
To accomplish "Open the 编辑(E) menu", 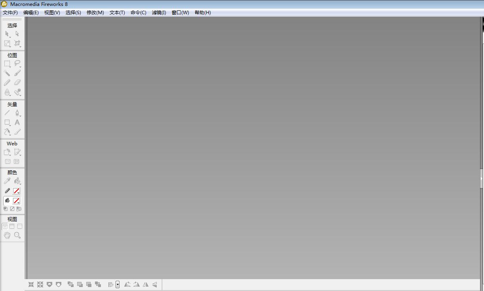I will (31, 13).
